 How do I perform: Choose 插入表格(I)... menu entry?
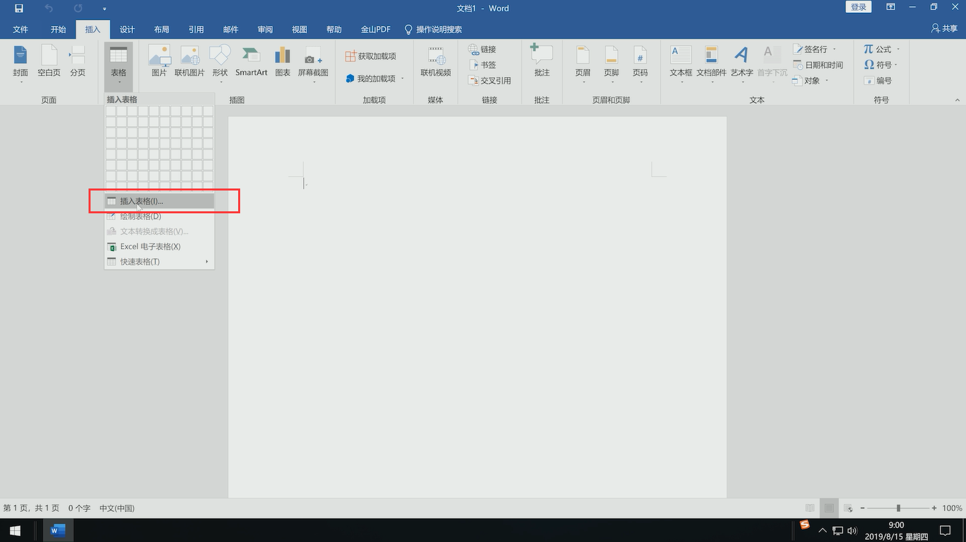159,201
